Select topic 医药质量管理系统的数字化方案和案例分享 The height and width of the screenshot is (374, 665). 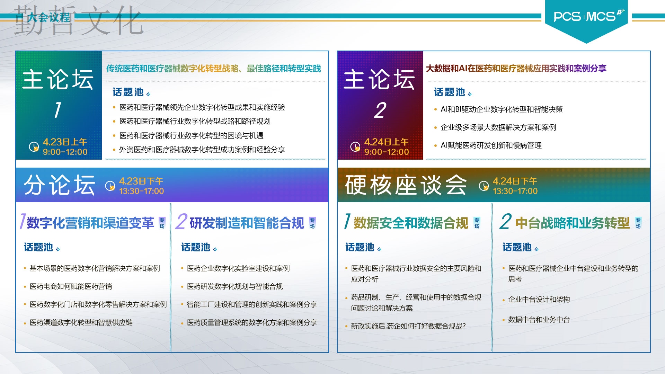click(x=252, y=322)
